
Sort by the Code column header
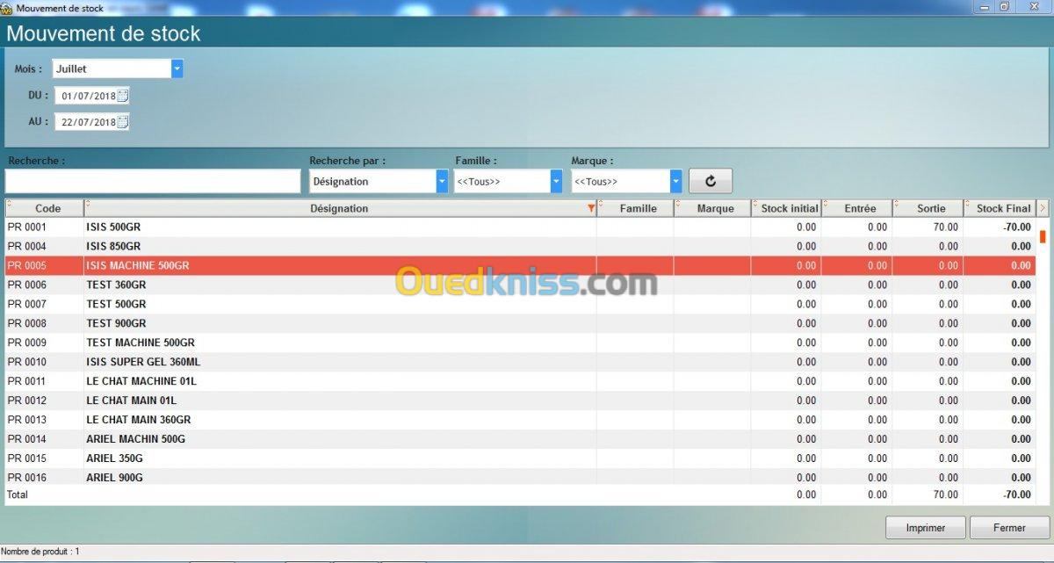pos(47,208)
